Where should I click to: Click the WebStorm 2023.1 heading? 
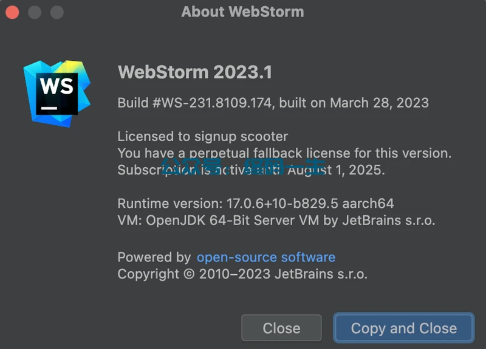click(x=194, y=72)
